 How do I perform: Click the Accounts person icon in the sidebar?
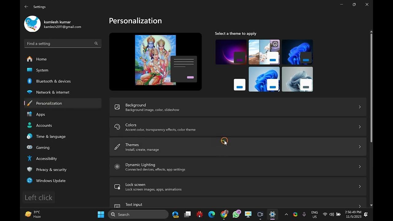(x=29, y=125)
